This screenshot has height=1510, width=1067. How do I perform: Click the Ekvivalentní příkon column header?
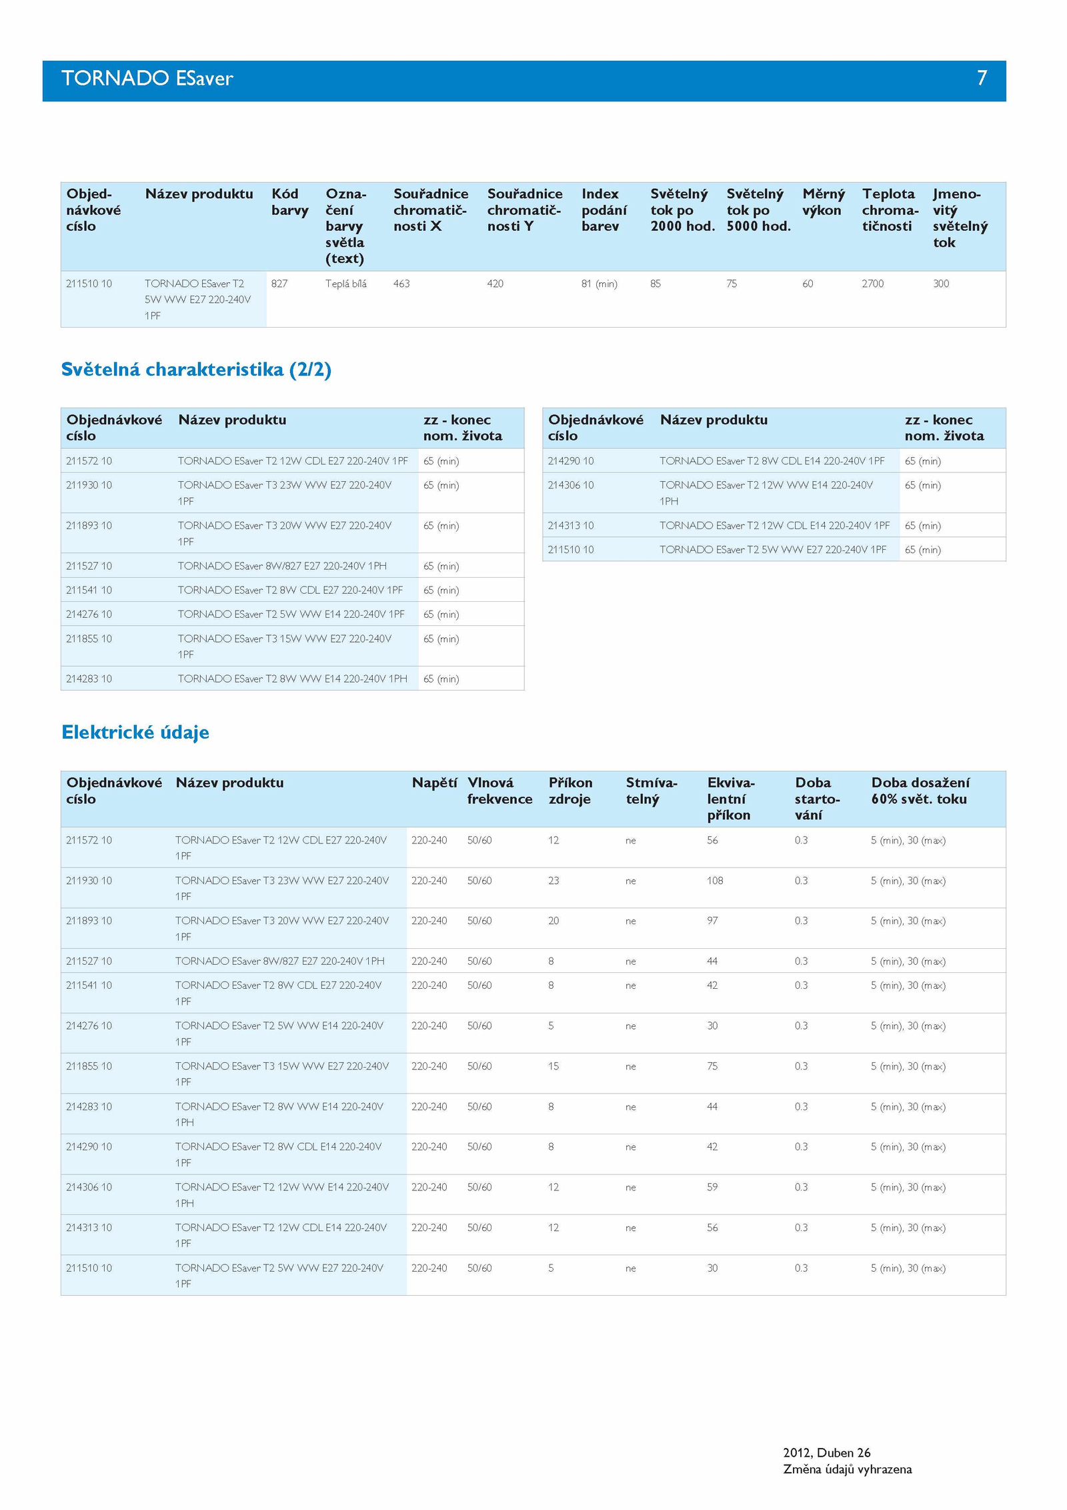(731, 799)
